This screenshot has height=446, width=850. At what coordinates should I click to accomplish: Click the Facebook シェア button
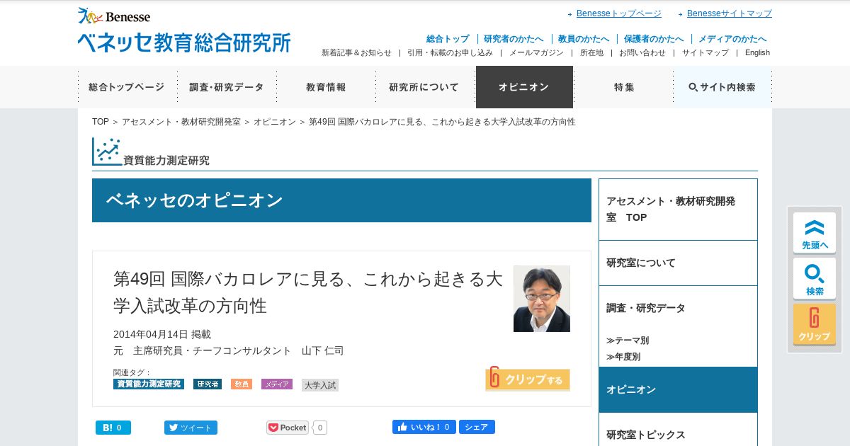click(x=477, y=427)
